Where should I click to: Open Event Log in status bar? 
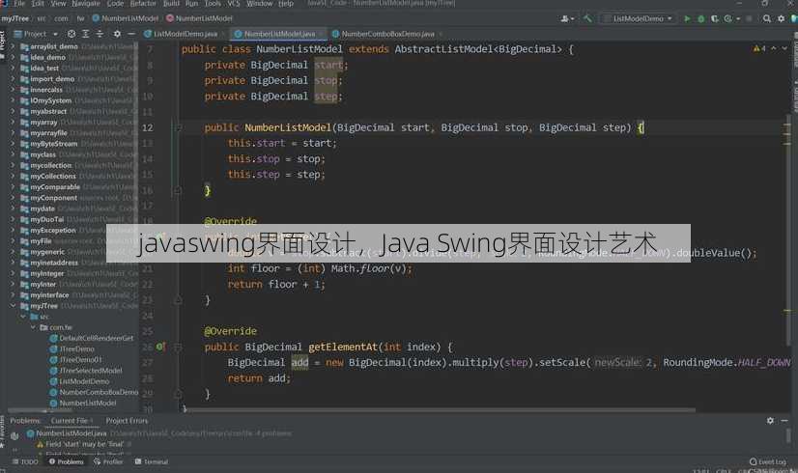pos(767,461)
